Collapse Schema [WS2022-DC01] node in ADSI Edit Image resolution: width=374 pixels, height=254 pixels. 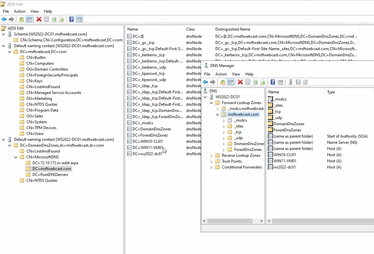pos(3,34)
